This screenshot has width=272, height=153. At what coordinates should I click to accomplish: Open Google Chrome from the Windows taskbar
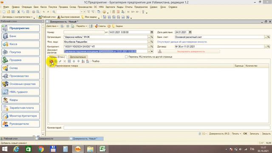41,149
